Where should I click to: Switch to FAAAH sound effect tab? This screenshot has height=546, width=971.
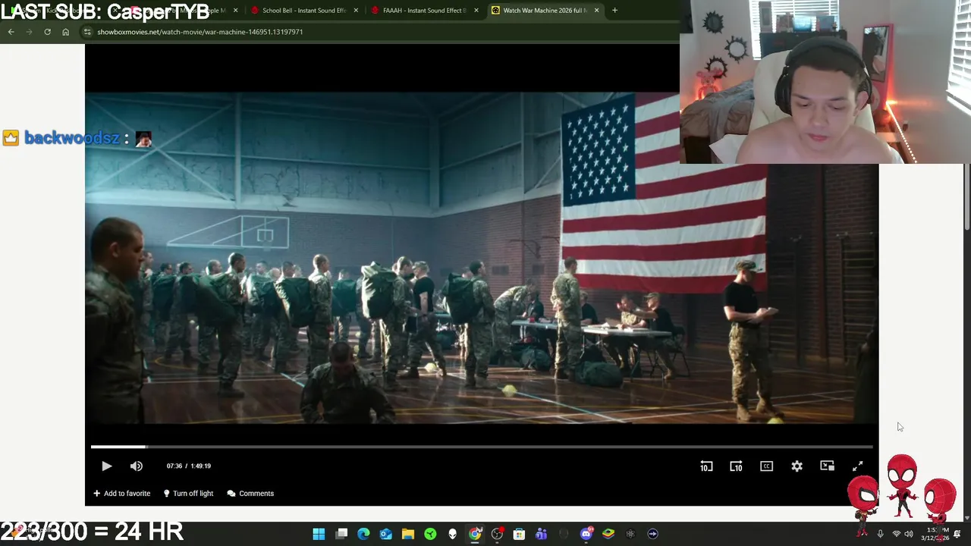click(x=423, y=11)
